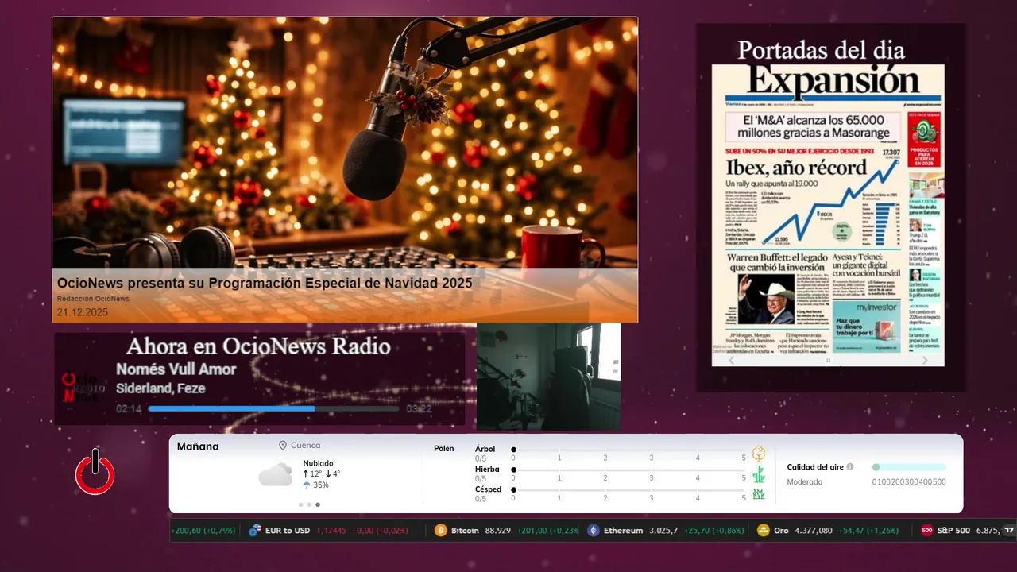Viewport: 1017px width, 572px height.
Task: Click the Césped pollen level slider
Action: [x=628, y=490]
